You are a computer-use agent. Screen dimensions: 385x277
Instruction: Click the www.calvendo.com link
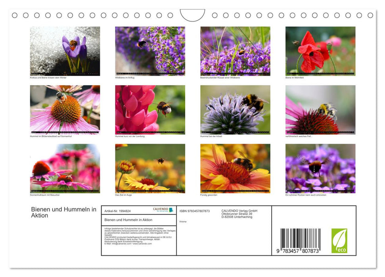click(x=142, y=244)
